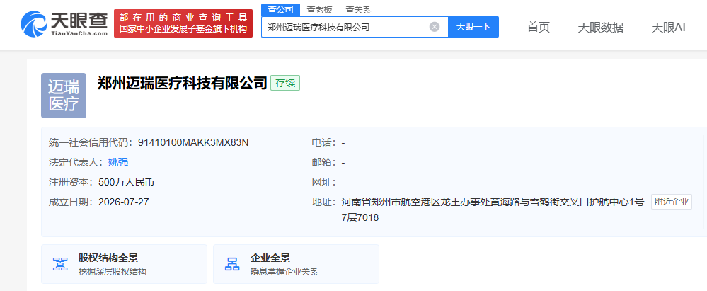Open the 天眼数据 menu item
This screenshot has width=707, height=291.
(600, 27)
